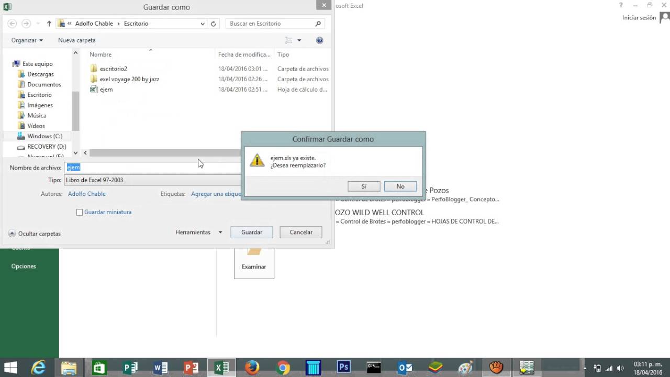The image size is (670, 377).
Task: Click the Examinar button in Excel
Action: [x=254, y=263]
